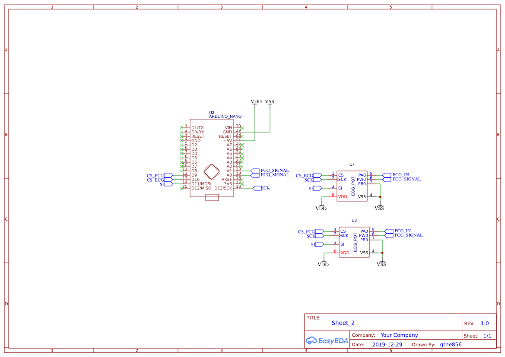The image size is (505, 357).
Task: Click the Sheet_2 title text
Action: [x=343, y=322]
